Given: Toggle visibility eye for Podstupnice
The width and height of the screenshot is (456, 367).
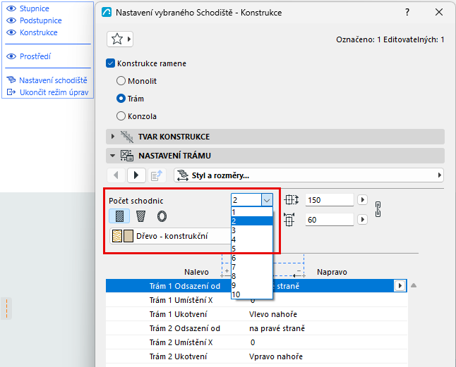Looking at the screenshot, I should tap(11, 20).
